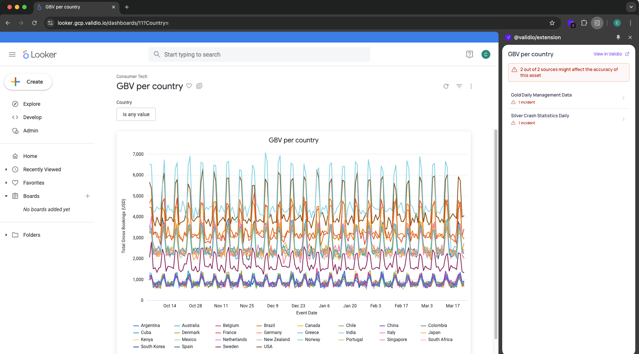Image resolution: width=639 pixels, height=354 pixels.
Task: Click the Looker logo
Action: 40,54
